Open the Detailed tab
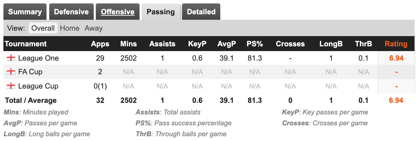 pos(201,12)
